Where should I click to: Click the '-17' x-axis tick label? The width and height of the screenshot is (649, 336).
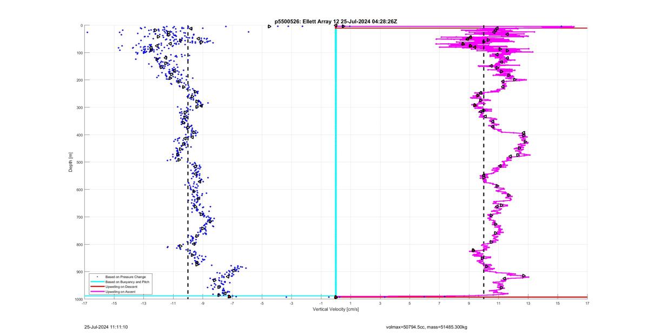(84, 303)
